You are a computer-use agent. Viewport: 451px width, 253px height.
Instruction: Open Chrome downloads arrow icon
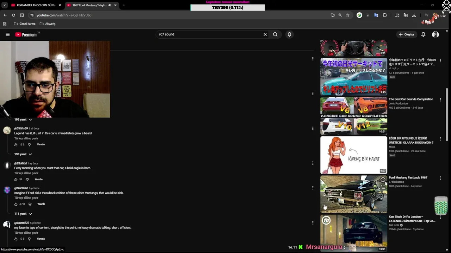(414, 15)
